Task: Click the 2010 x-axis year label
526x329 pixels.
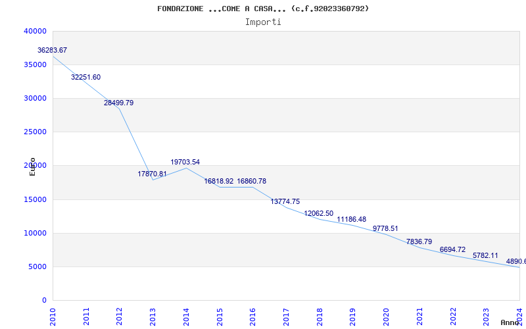Action: coord(53,316)
